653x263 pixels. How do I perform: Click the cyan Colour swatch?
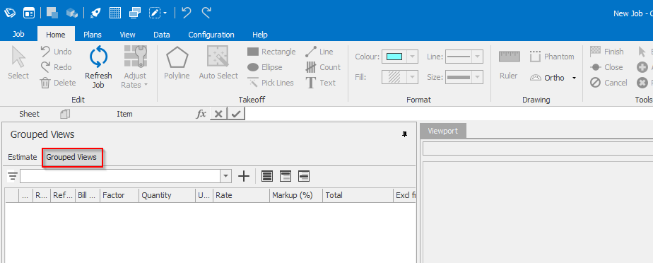(394, 57)
